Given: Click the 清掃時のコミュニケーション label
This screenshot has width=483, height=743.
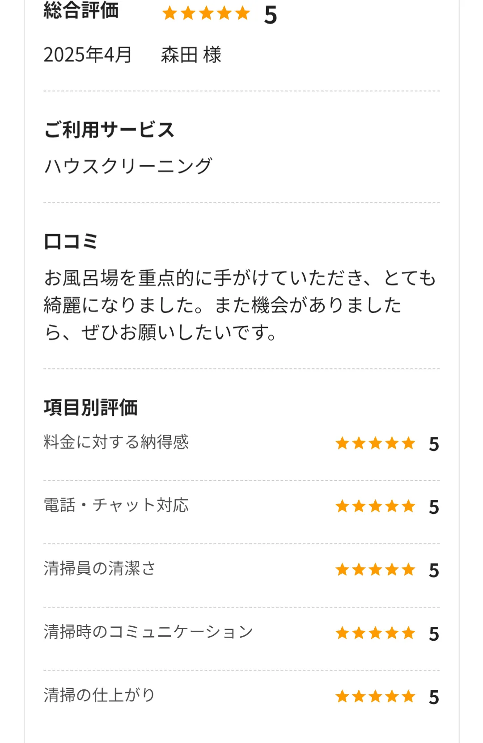Looking at the screenshot, I should tap(148, 632).
